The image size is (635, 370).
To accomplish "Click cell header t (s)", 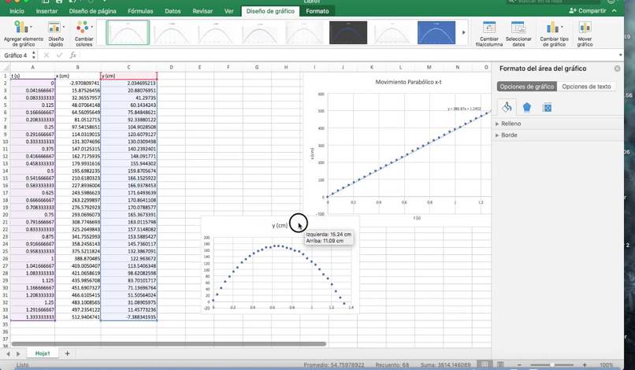I will [32, 76].
